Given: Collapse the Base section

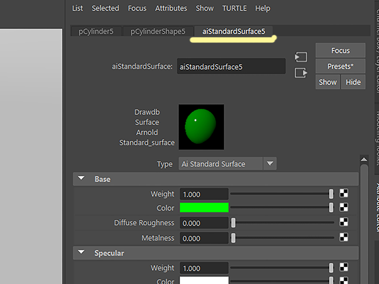Looking at the screenshot, I should (81, 179).
